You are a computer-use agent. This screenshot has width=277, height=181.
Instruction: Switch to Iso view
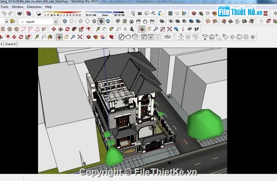118,21
